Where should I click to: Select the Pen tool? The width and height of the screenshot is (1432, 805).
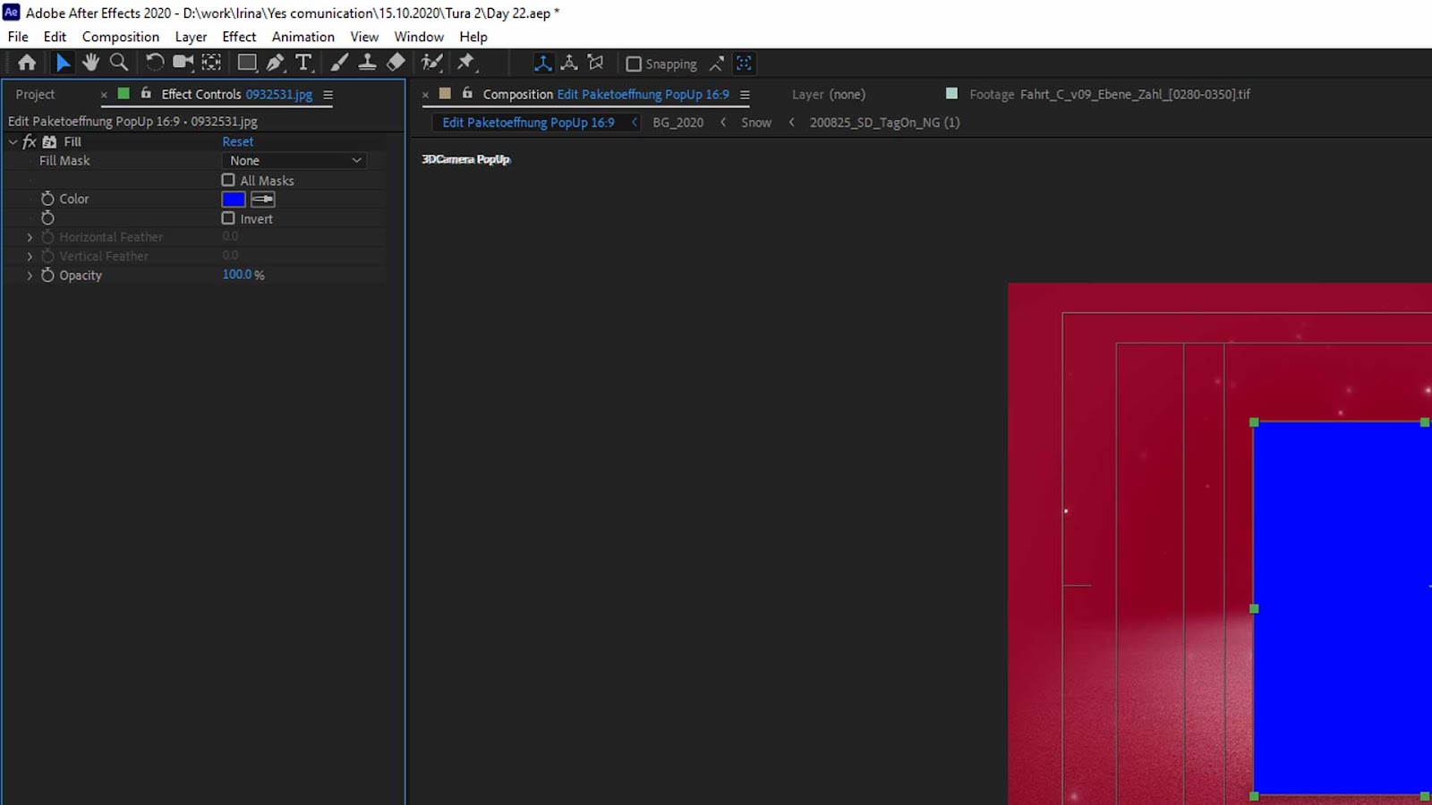[276, 63]
